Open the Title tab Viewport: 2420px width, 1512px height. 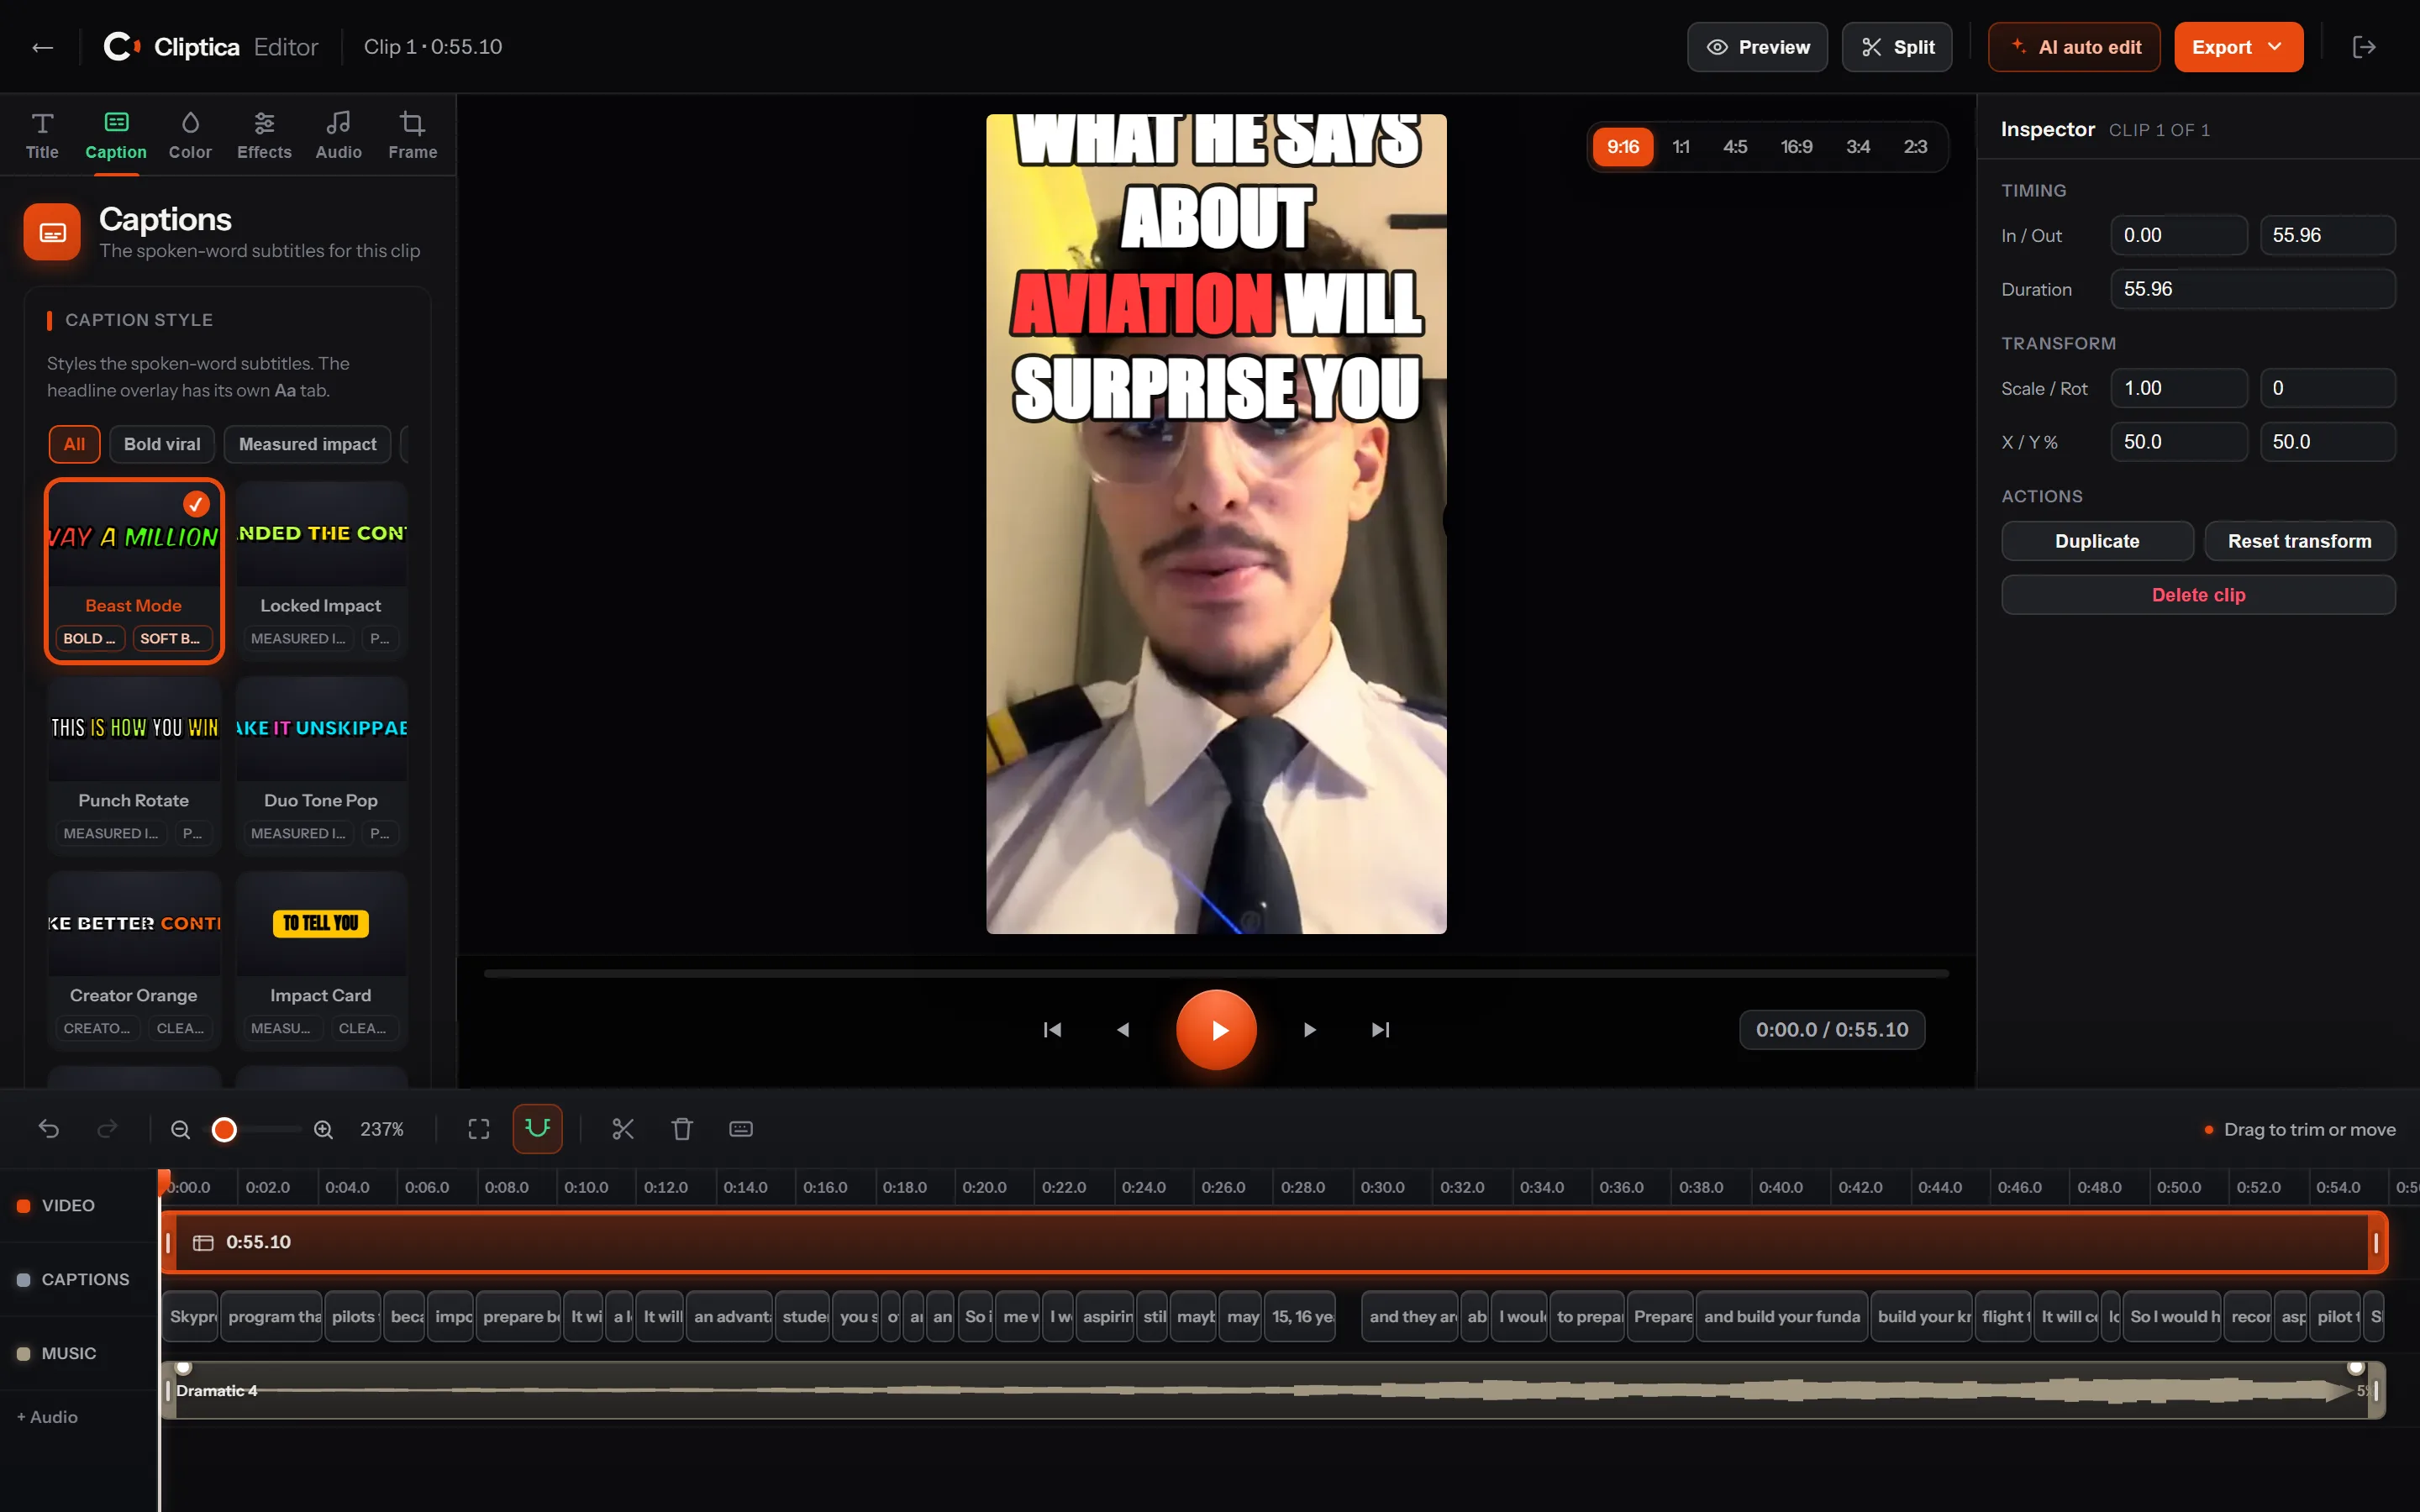[x=42, y=136]
